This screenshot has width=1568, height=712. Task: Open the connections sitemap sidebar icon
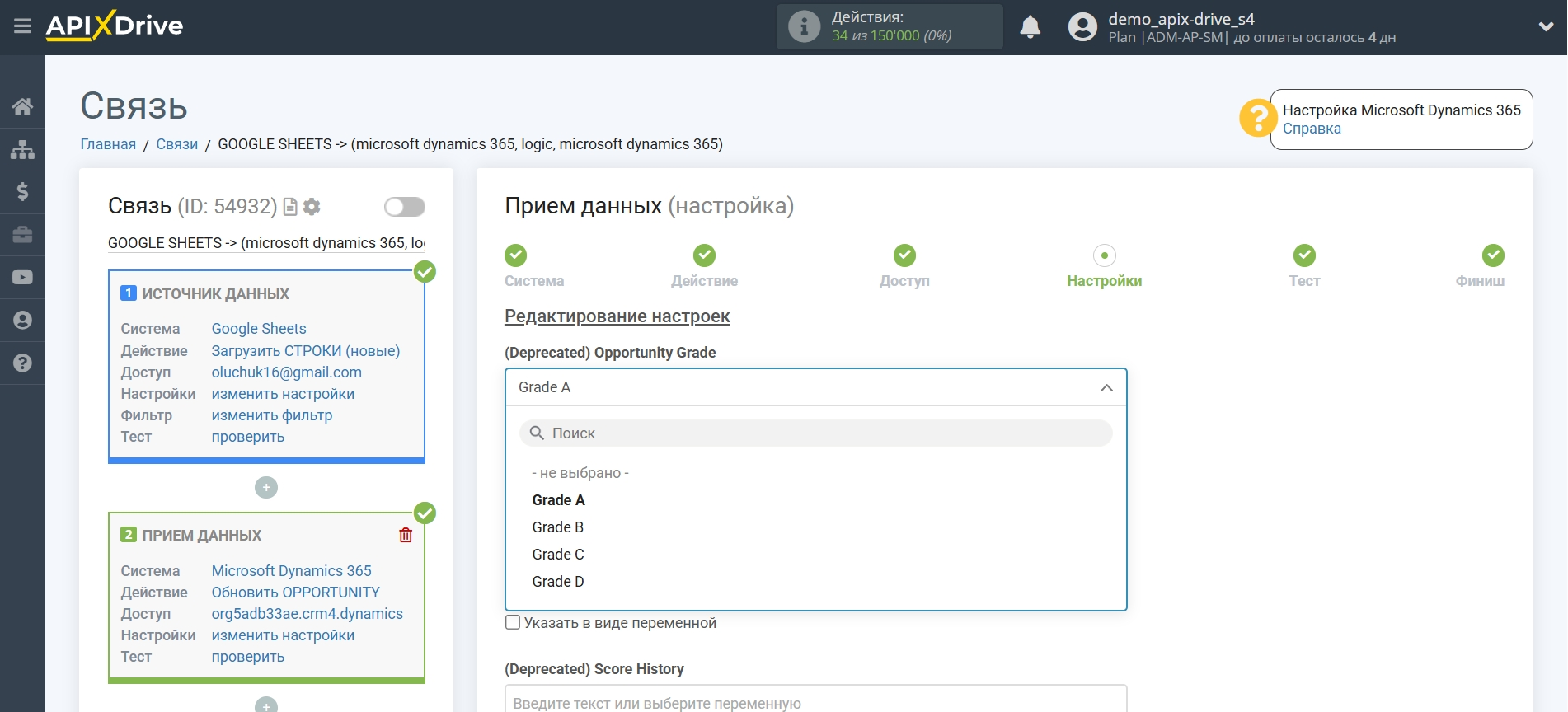coord(22,149)
